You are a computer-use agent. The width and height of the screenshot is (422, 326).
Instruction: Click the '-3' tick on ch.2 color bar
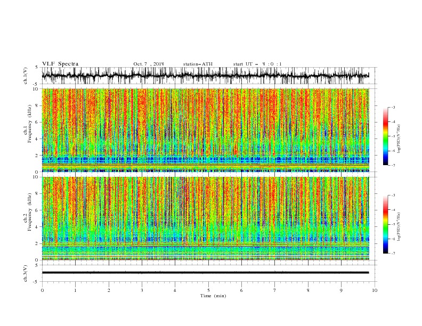click(393, 195)
